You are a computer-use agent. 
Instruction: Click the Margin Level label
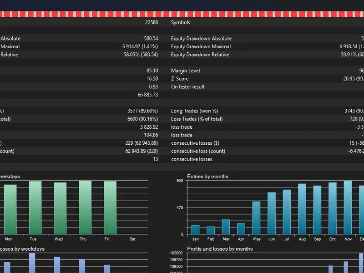click(x=185, y=71)
